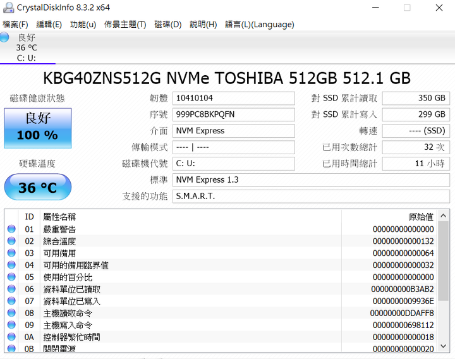The width and height of the screenshot is (455, 359).
Task: Click the blue health status orb in disk tab
Action: coord(4,37)
